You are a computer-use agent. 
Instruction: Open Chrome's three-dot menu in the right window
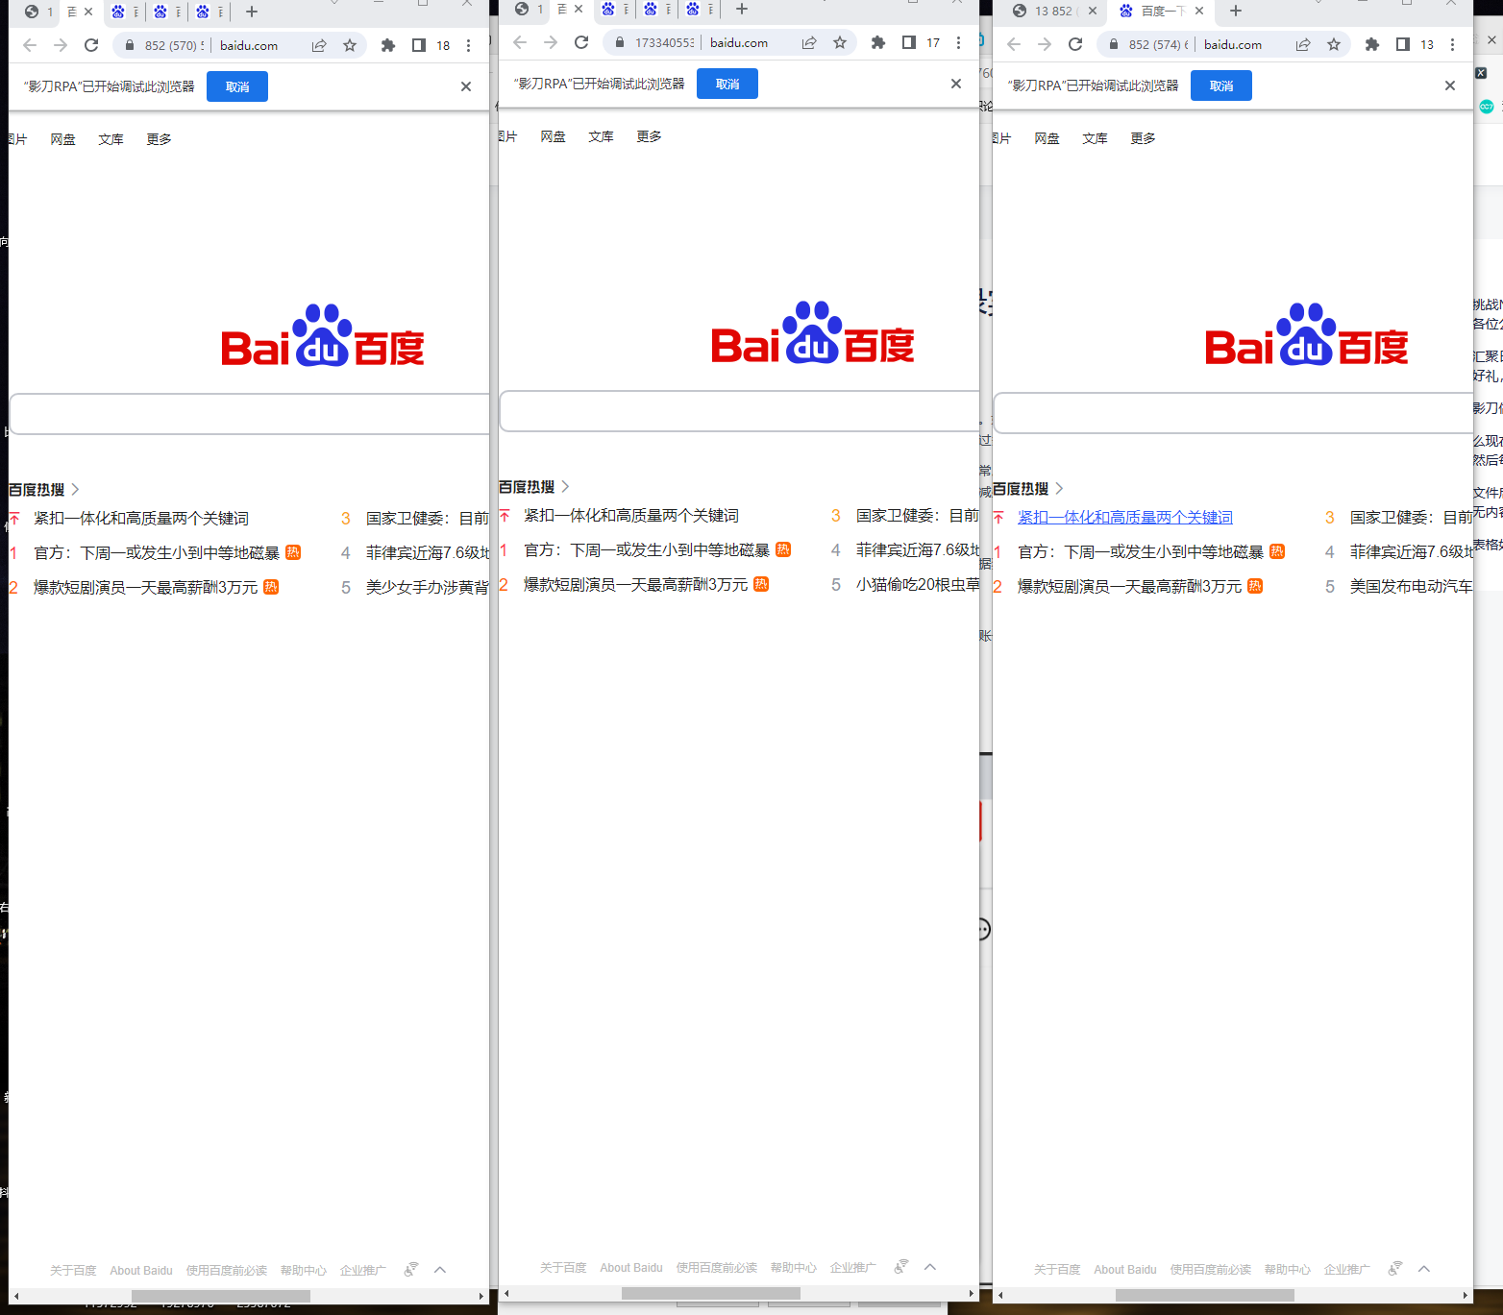pyautogui.click(x=1452, y=44)
